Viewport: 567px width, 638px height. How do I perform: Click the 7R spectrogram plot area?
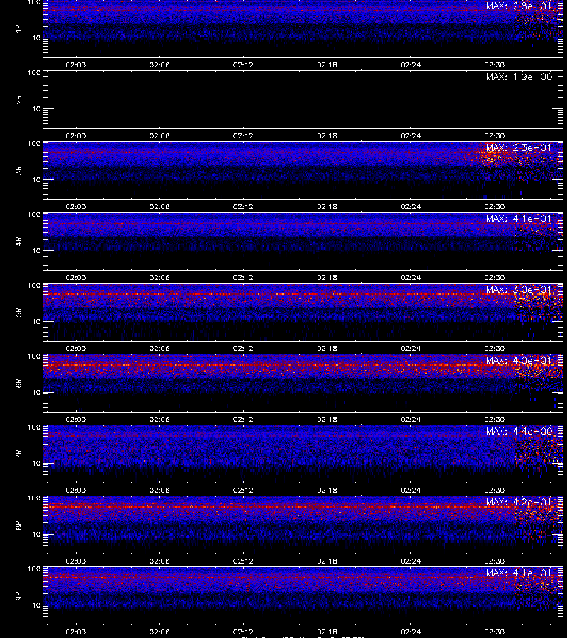(303, 454)
